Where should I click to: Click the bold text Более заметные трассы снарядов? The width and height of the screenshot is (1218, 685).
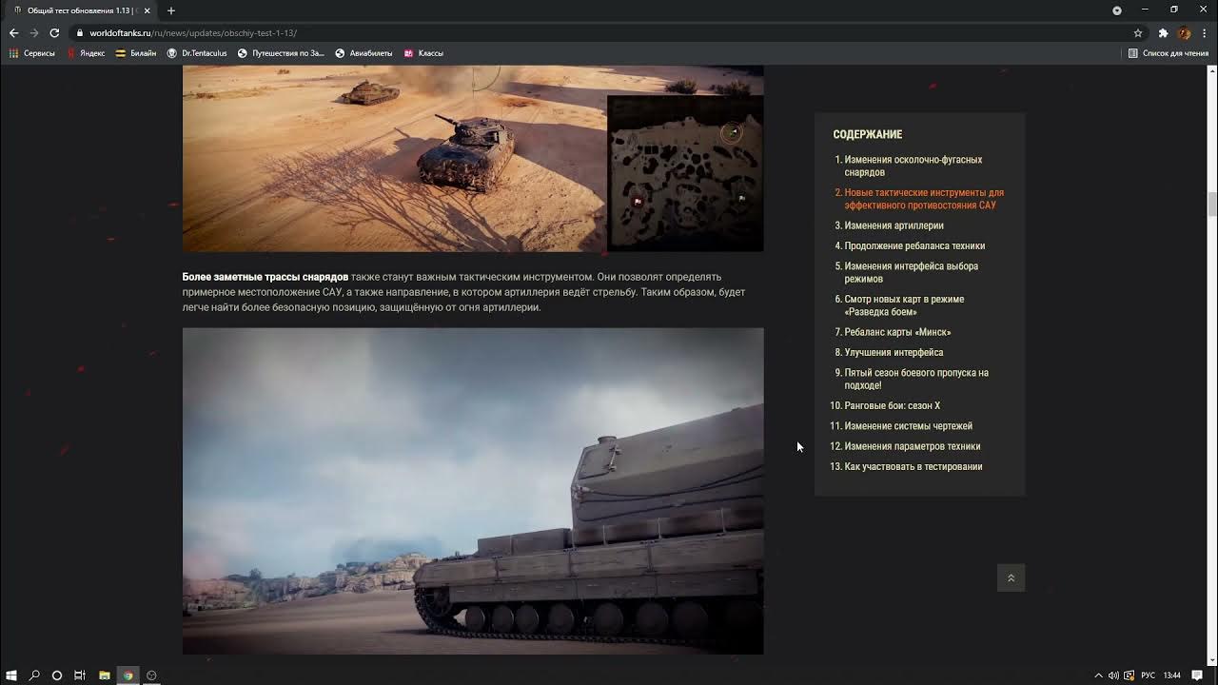[x=265, y=277]
